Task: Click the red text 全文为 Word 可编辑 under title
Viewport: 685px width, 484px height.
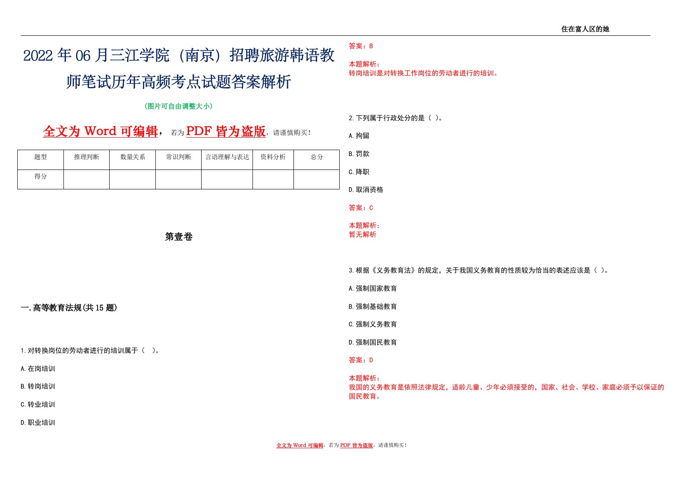Action: [101, 131]
